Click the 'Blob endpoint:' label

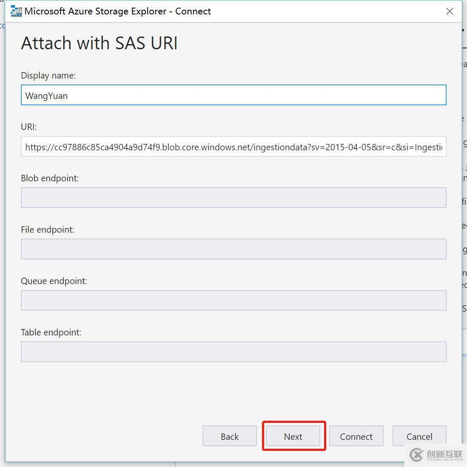50,178
